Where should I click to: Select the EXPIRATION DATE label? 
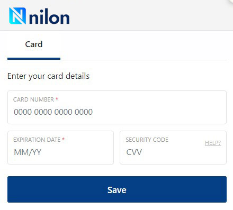point(37,140)
